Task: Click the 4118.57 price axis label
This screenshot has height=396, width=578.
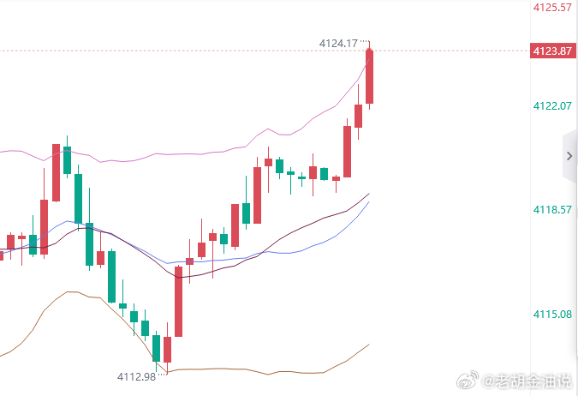Action: pos(552,210)
